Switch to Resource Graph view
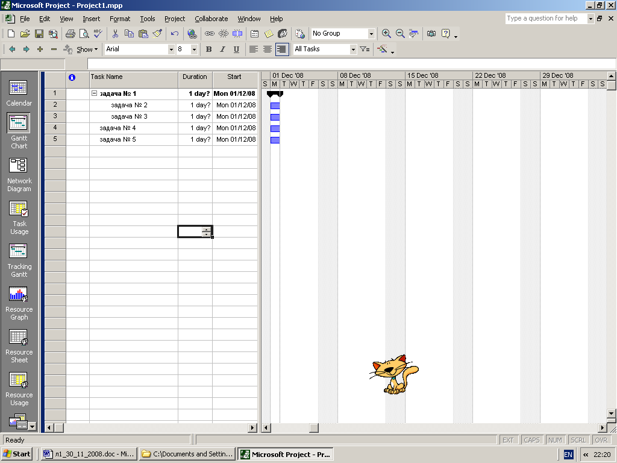Screen dimensions: 617x463 [x=19, y=303]
